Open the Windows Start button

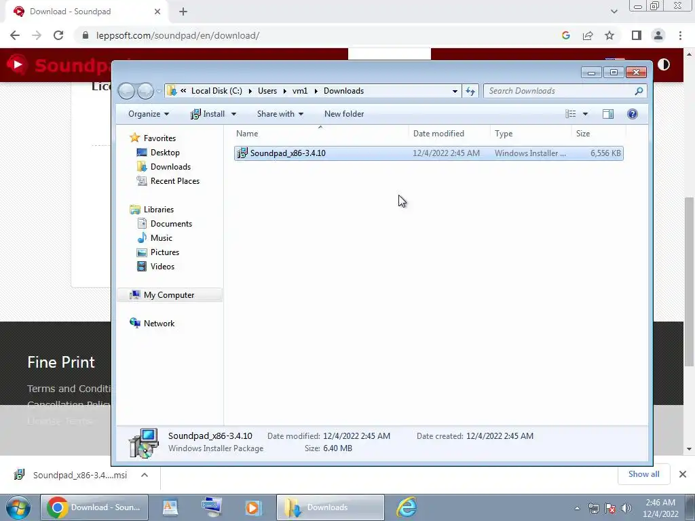(x=18, y=507)
